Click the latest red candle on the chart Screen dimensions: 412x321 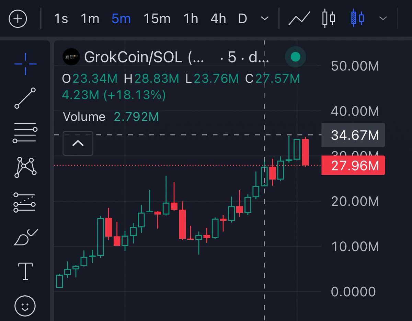[x=305, y=152]
